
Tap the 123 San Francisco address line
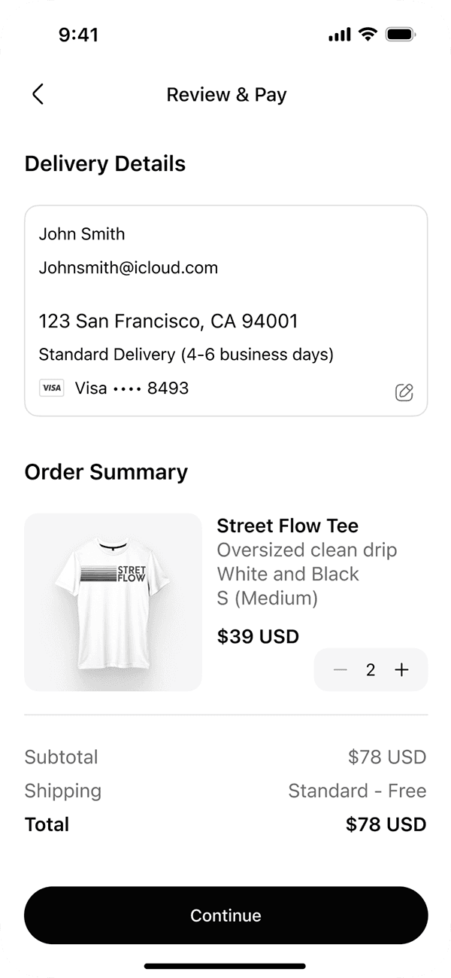click(168, 321)
